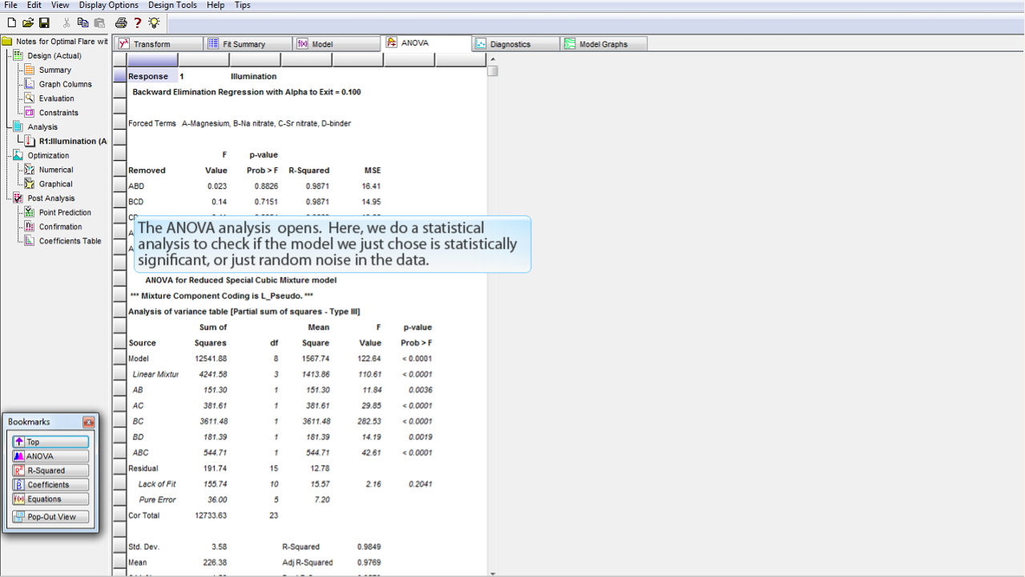Open Point Prediction under Post Analysis
Image resolution: width=1025 pixels, height=577 pixels.
pyautogui.click(x=65, y=213)
